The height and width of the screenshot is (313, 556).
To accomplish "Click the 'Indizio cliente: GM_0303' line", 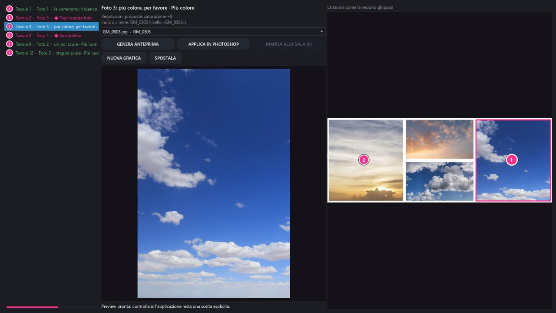I will pos(144,22).
